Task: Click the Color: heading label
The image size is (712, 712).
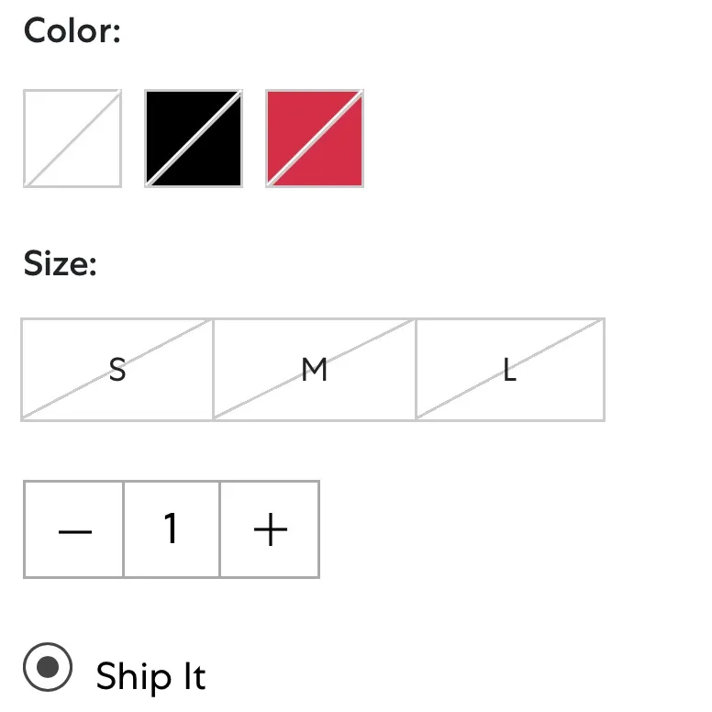Action: (72, 31)
